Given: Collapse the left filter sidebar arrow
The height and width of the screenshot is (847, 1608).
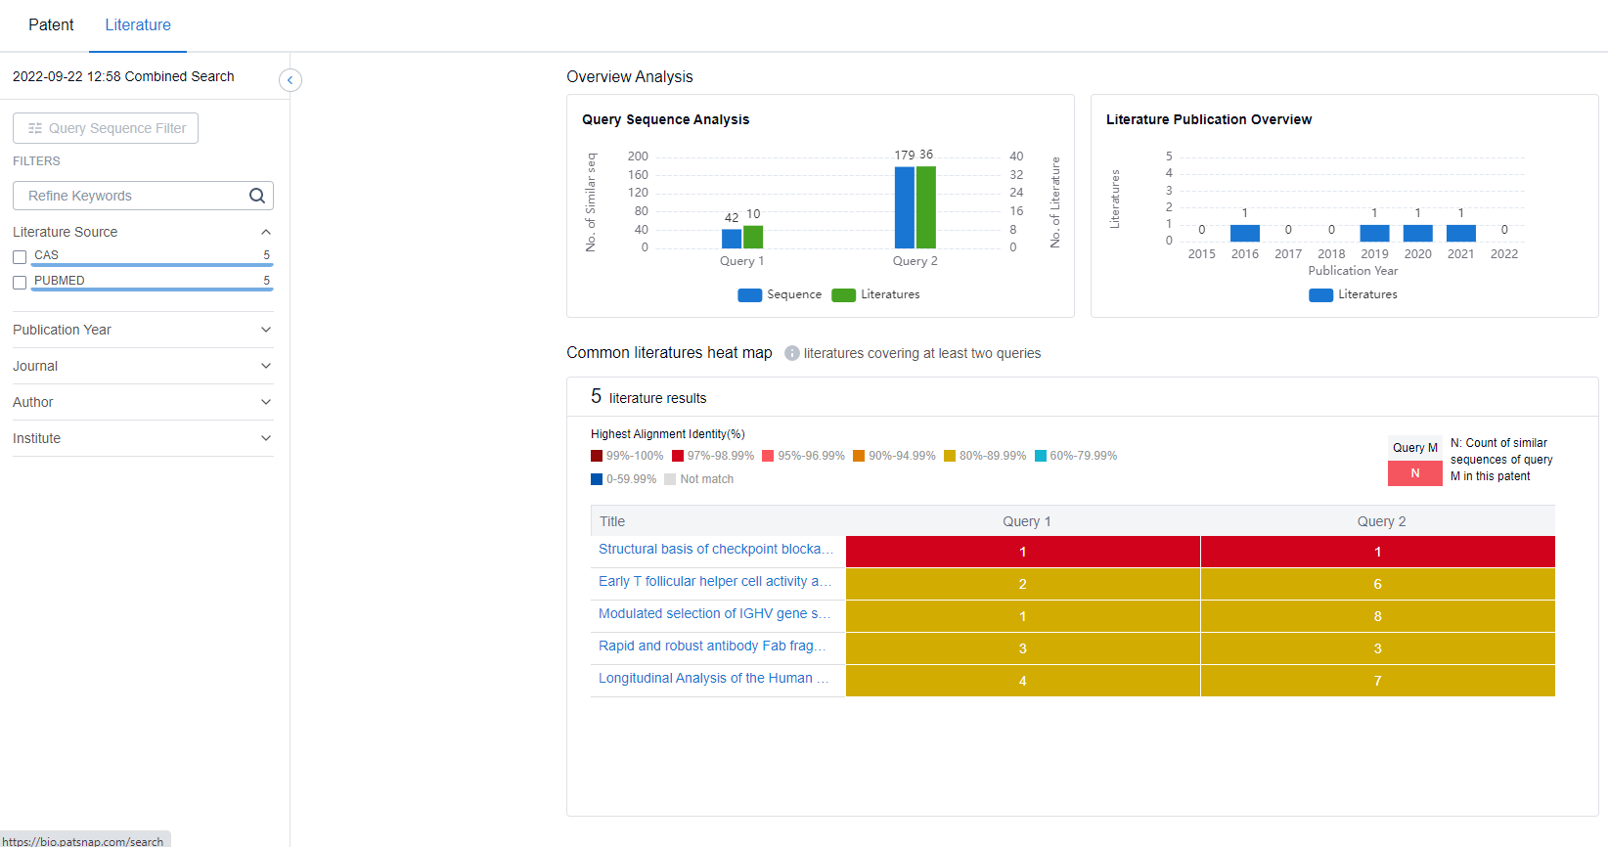Looking at the screenshot, I should pyautogui.click(x=290, y=80).
